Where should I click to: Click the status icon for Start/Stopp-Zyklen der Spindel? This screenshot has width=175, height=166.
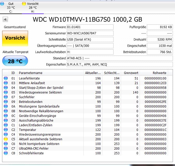coord(6,88)
